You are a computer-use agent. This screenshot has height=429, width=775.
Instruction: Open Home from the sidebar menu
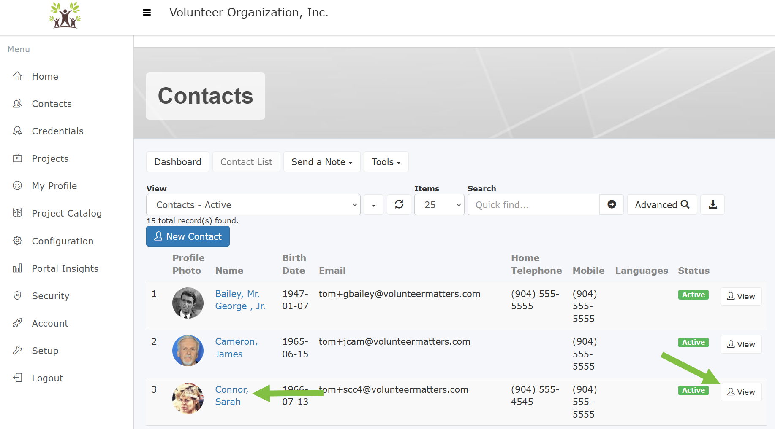[x=45, y=76]
